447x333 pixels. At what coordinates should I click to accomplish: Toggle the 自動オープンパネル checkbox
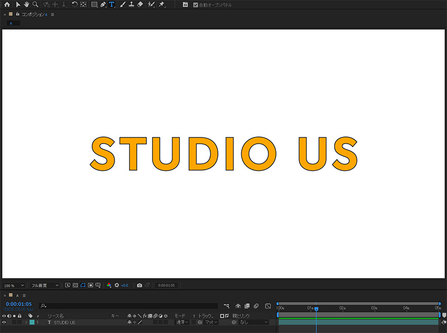point(195,5)
